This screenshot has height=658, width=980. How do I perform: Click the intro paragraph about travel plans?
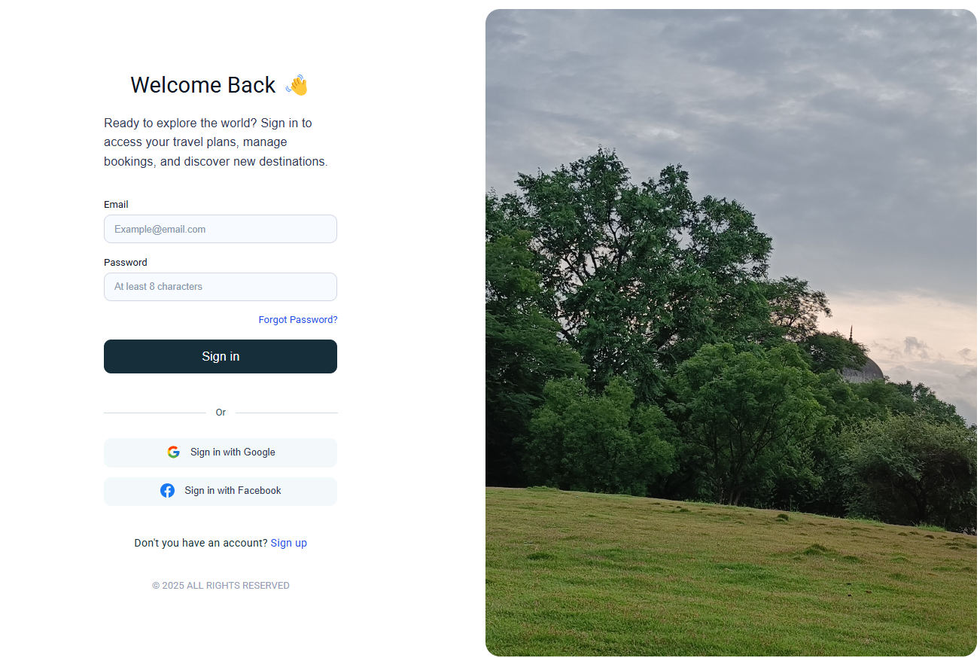point(216,142)
